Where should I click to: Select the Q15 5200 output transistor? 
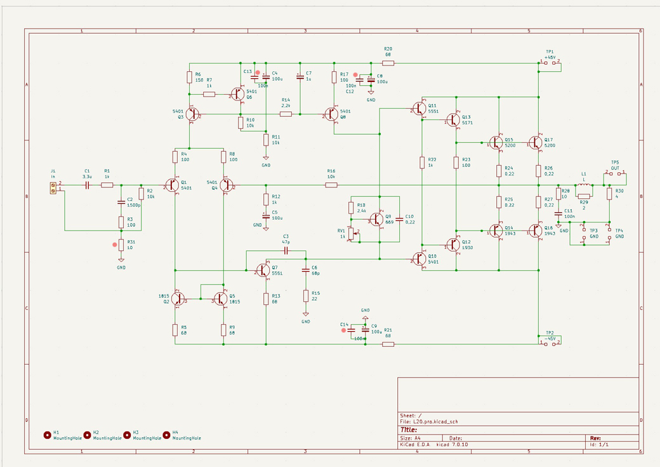click(497, 143)
